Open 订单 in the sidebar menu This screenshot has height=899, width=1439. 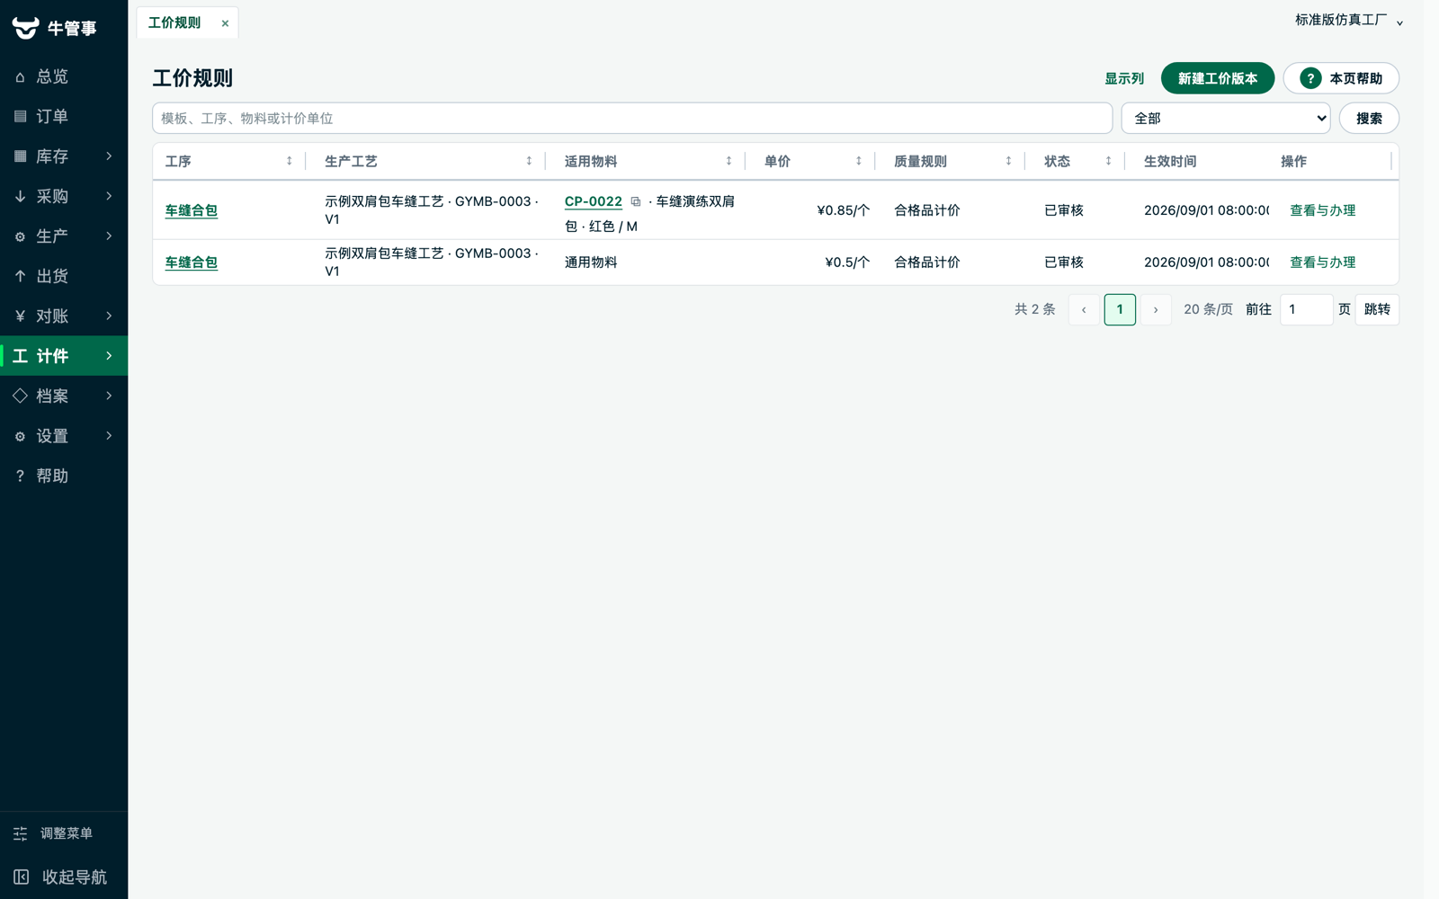click(x=64, y=117)
